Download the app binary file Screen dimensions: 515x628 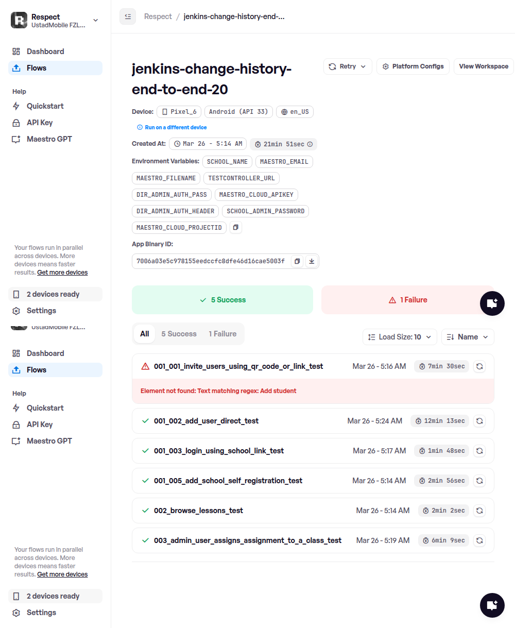tap(311, 261)
